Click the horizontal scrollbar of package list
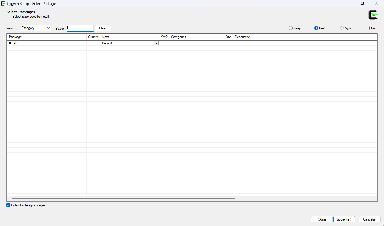 pyautogui.click(x=123, y=198)
